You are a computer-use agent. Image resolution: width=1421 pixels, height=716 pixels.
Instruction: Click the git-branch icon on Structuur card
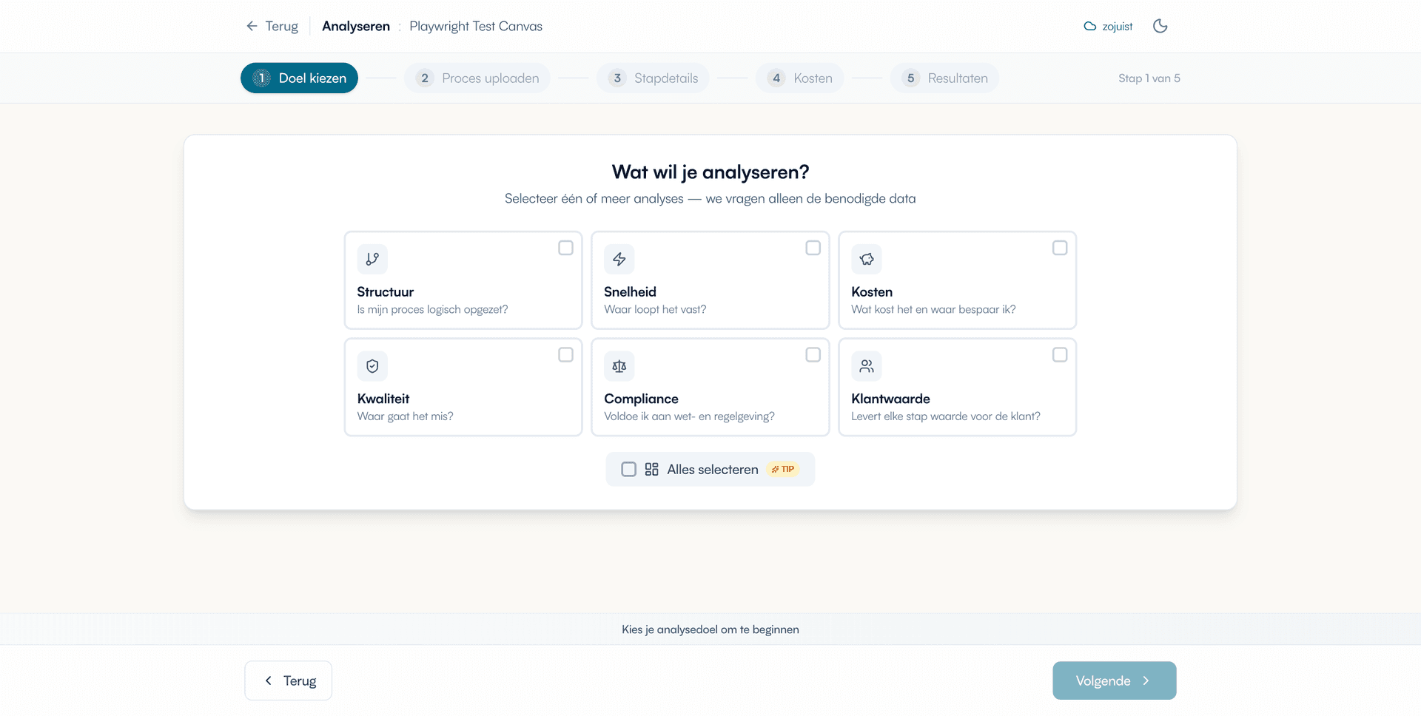click(x=372, y=259)
